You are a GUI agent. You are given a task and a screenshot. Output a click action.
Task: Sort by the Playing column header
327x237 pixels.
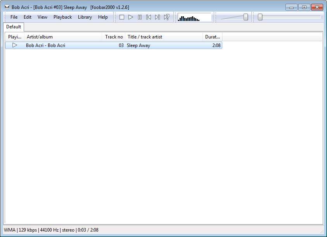point(15,37)
